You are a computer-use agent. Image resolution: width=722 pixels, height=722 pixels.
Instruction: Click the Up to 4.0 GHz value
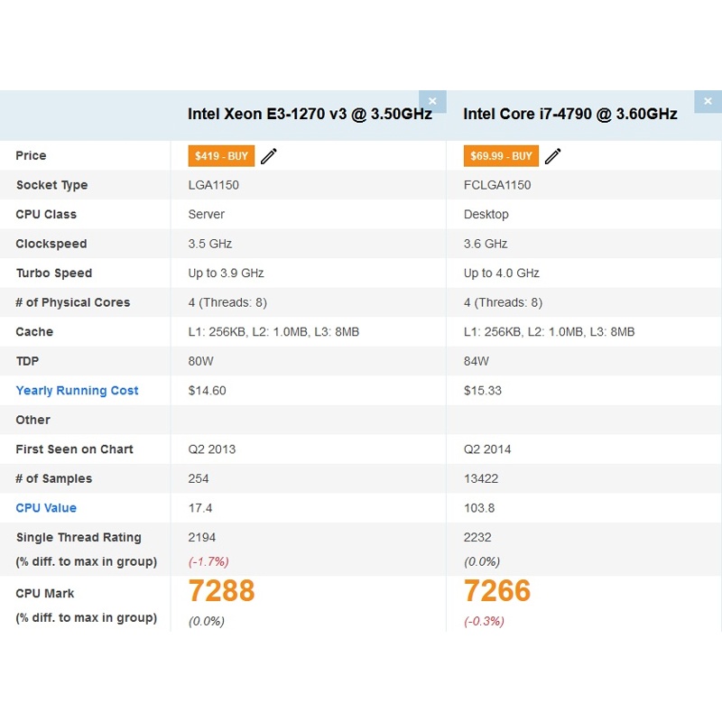tap(502, 273)
